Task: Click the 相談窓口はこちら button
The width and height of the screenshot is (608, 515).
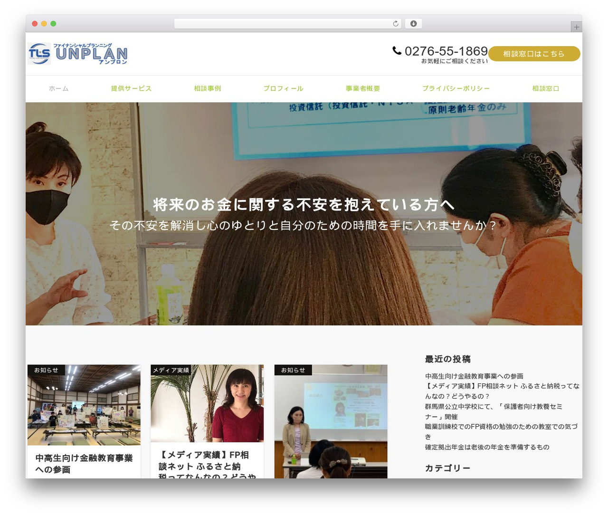Action: tap(534, 54)
